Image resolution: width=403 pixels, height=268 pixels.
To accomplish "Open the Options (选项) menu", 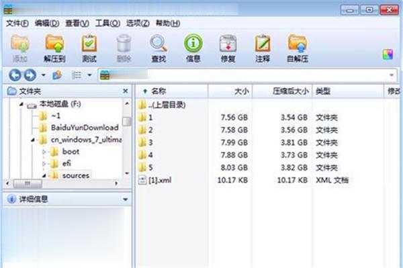I will click(138, 24).
